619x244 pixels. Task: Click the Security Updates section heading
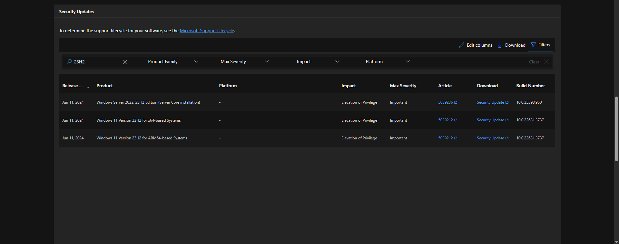(x=76, y=12)
